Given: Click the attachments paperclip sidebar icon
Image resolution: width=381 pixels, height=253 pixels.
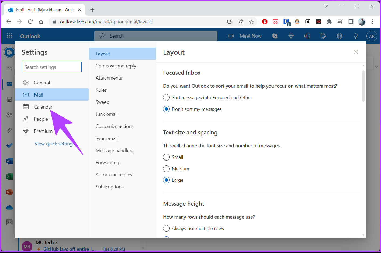Looking at the screenshot, I should 9,130.
